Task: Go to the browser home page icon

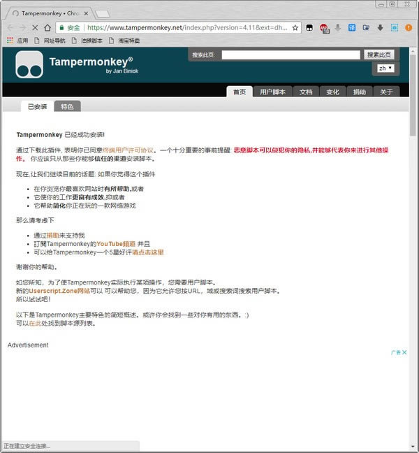Action: click(x=47, y=28)
